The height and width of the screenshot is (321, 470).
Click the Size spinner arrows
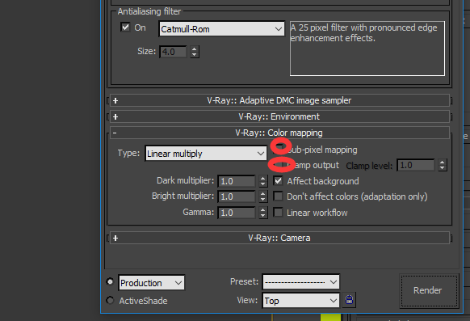coord(195,52)
